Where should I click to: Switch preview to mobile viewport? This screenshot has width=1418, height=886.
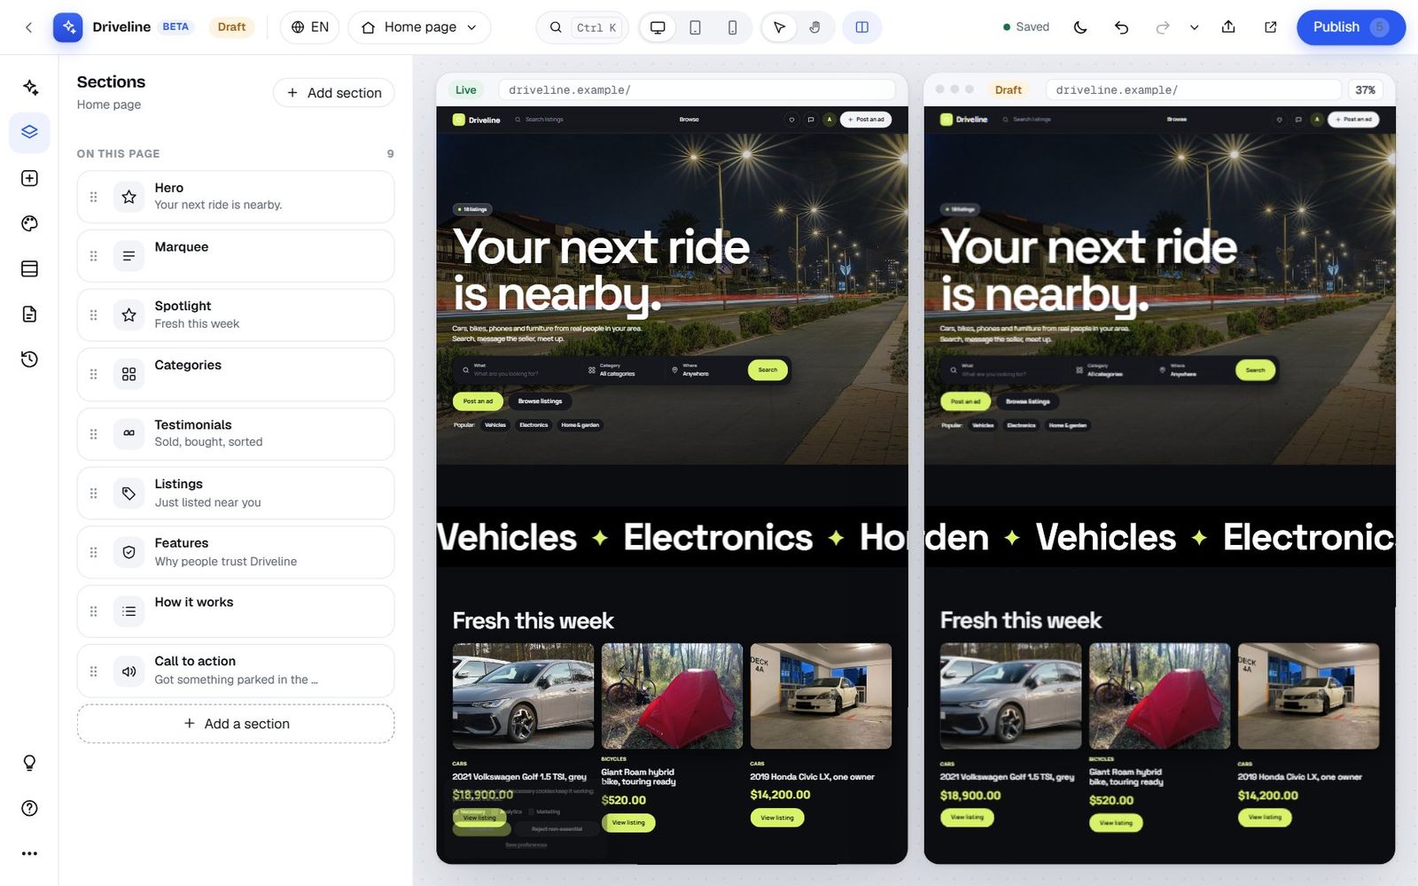pos(732,27)
